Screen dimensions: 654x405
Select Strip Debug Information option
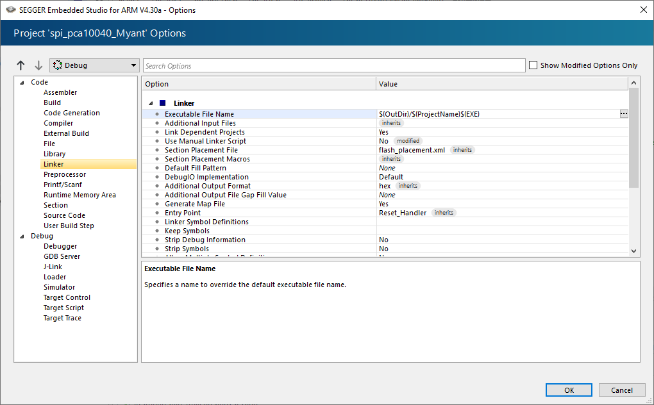coord(205,240)
